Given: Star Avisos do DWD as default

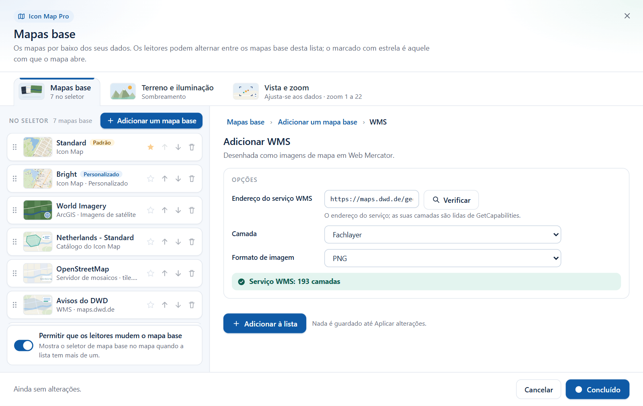Looking at the screenshot, I should pos(151,305).
